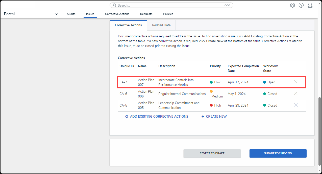
Task: Click the Create New link
Action: click(214, 117)
